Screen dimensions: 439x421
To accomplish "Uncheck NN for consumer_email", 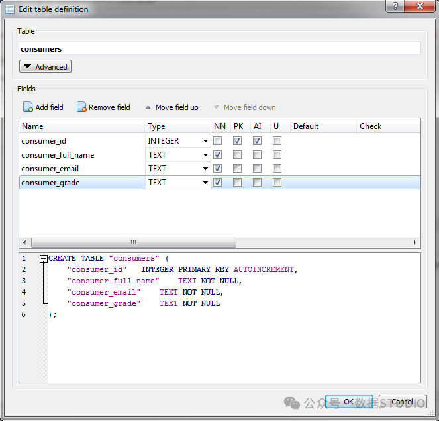I will (218, 169).
